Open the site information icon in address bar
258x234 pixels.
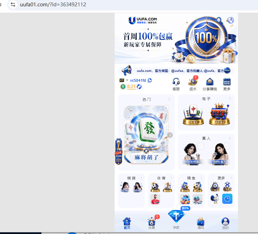(13, 5)
